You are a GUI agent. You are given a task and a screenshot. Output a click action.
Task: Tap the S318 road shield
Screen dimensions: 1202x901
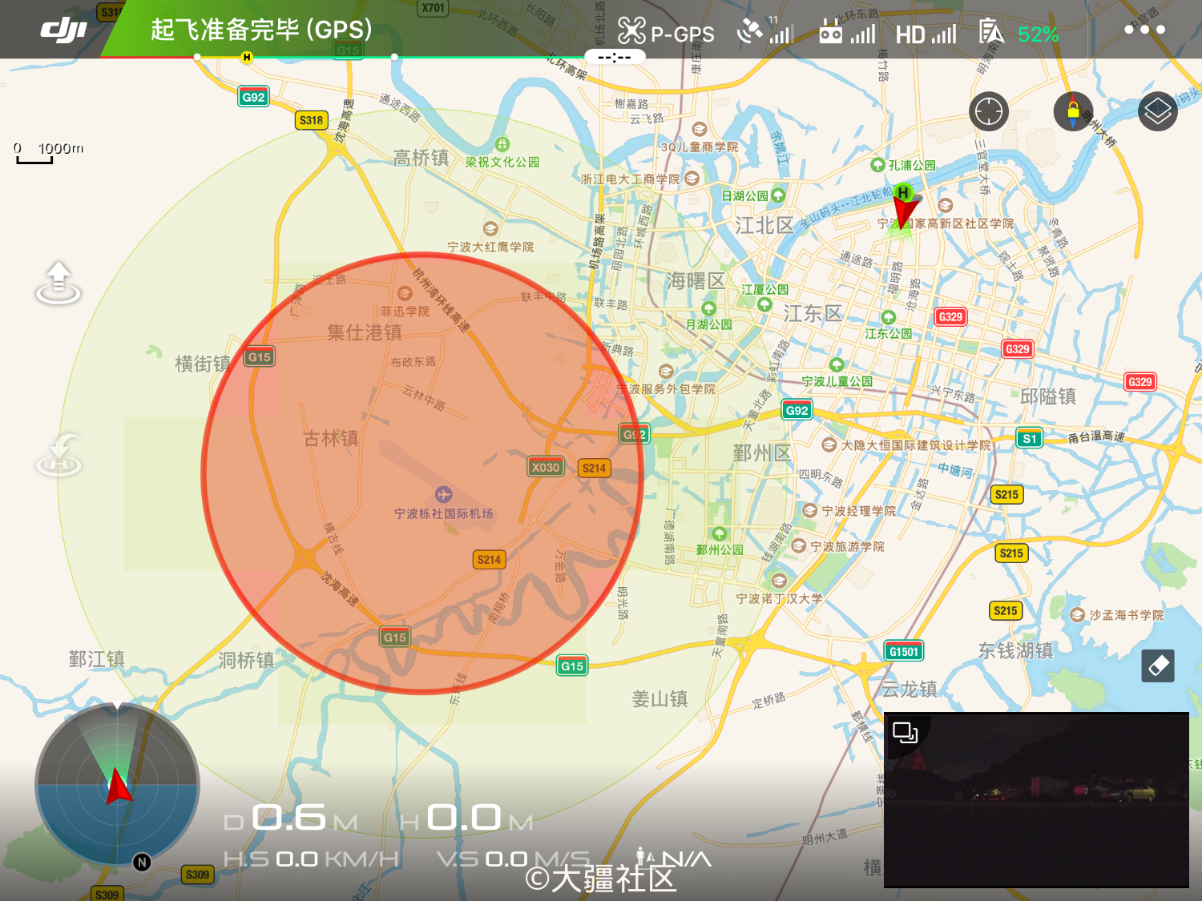point(311,120)
